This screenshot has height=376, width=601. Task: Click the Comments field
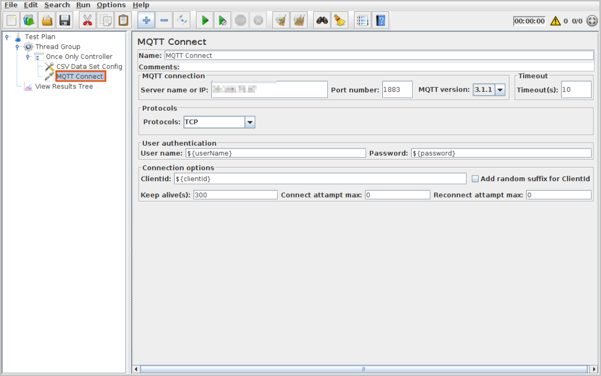(x=387, y=67)
